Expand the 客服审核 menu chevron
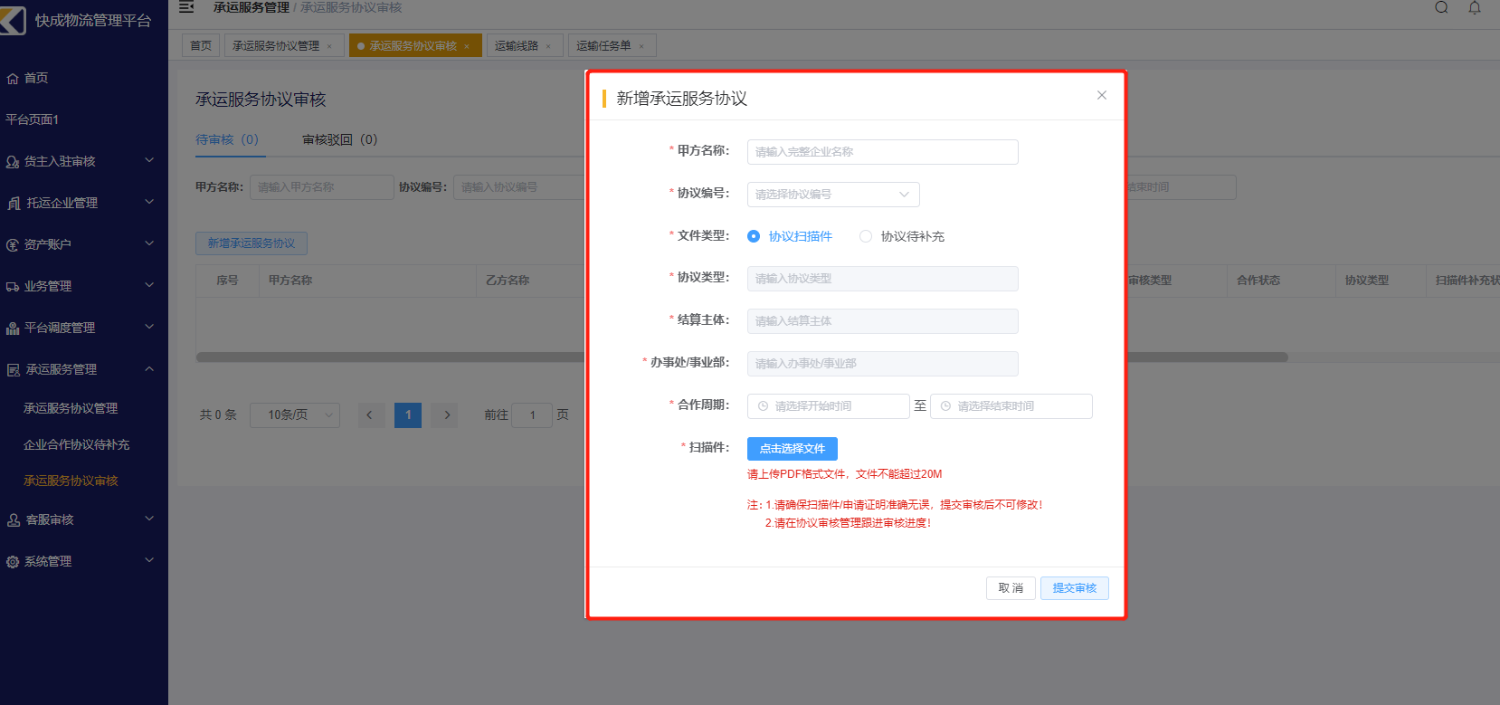 point(149,519)
